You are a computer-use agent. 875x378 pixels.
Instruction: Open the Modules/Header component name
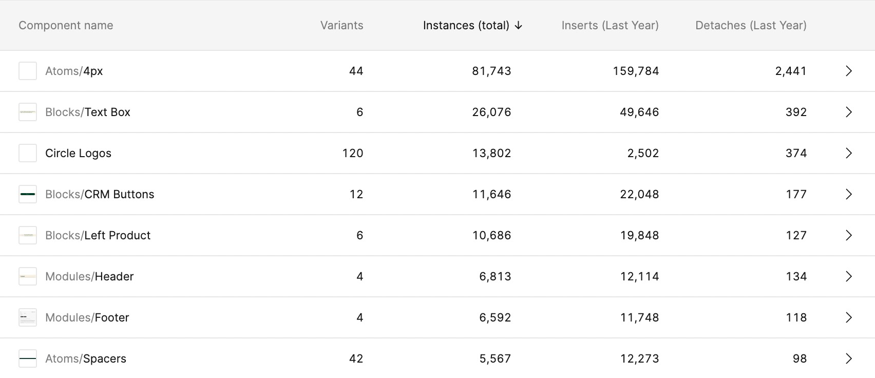(x=89, y=276)
